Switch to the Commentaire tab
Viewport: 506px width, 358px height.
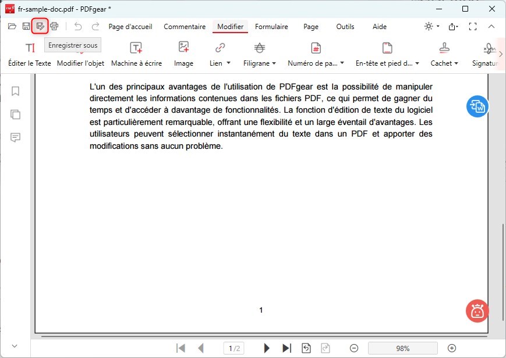pyautogui.click(x=185, y=27)
